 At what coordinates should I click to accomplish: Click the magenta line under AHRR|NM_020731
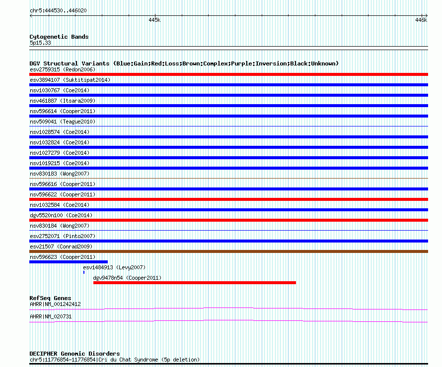(228, 321)
